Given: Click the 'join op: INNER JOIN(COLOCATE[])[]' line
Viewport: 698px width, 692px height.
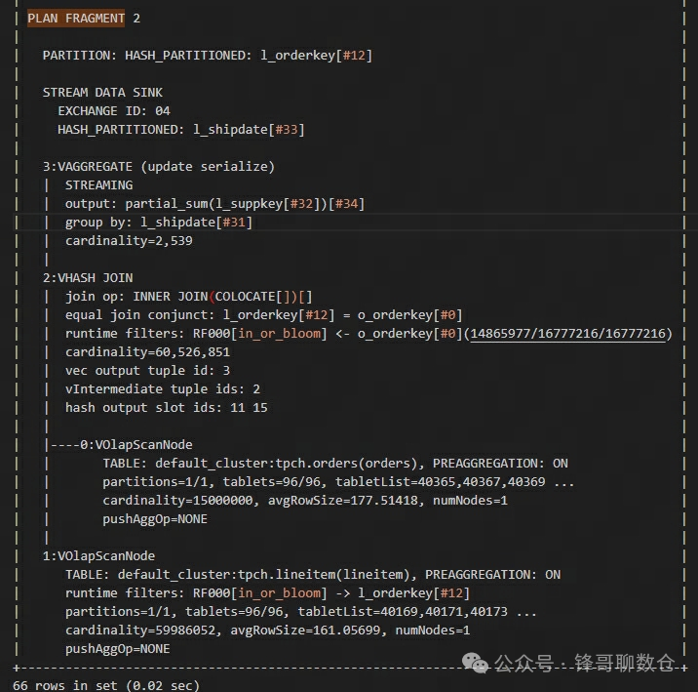Looking at the screenshot, I should click(x=189, y=297).
